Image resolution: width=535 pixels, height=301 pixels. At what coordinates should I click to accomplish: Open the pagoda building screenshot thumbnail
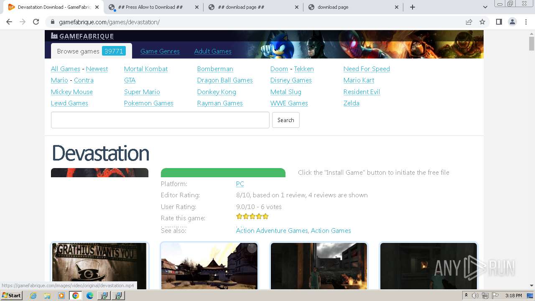[209, 266]
